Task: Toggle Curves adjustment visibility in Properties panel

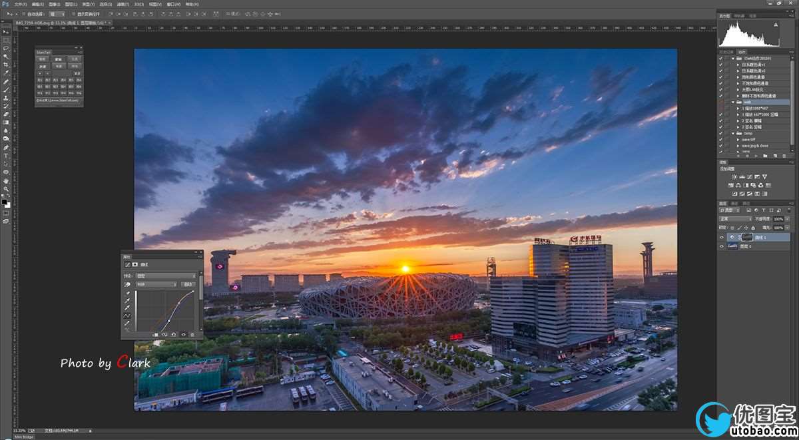Action: [183, 334]
